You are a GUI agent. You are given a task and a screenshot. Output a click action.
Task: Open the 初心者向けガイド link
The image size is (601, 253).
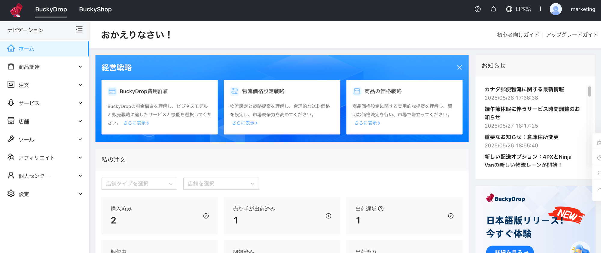[518, 35]
